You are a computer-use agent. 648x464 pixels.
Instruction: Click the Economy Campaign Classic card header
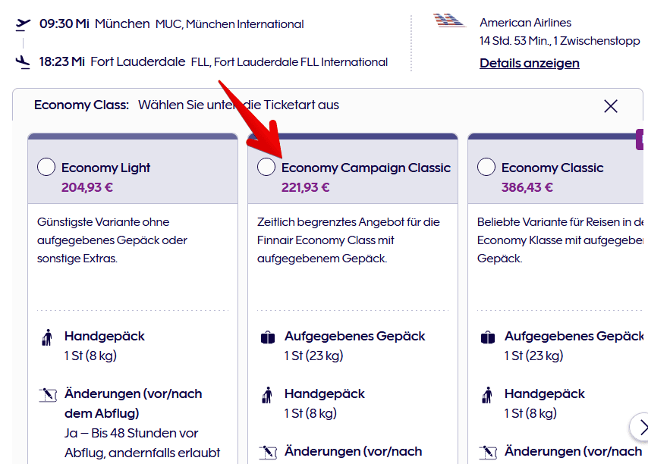[x=366, y=168]
